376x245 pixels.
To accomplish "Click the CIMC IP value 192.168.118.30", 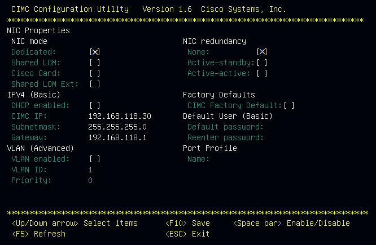I will [x=120, y=116].
